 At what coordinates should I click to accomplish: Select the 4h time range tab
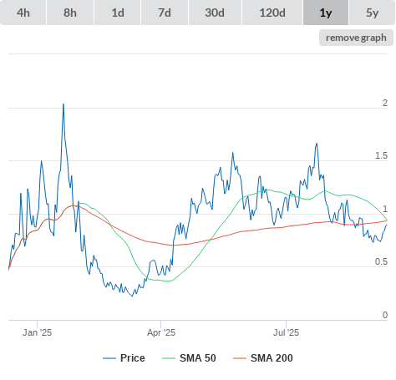pos(23,13)
